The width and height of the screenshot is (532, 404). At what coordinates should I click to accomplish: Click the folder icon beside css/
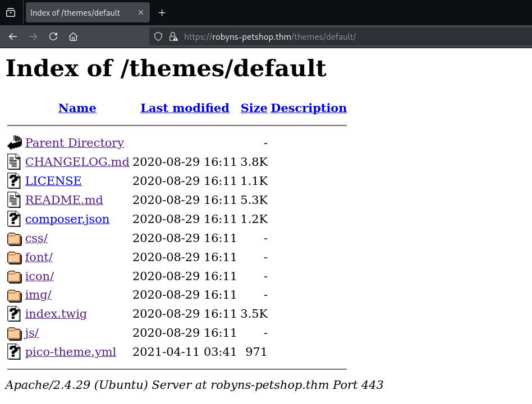point(14,239)
